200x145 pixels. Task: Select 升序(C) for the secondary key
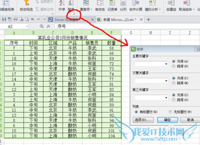174,78
